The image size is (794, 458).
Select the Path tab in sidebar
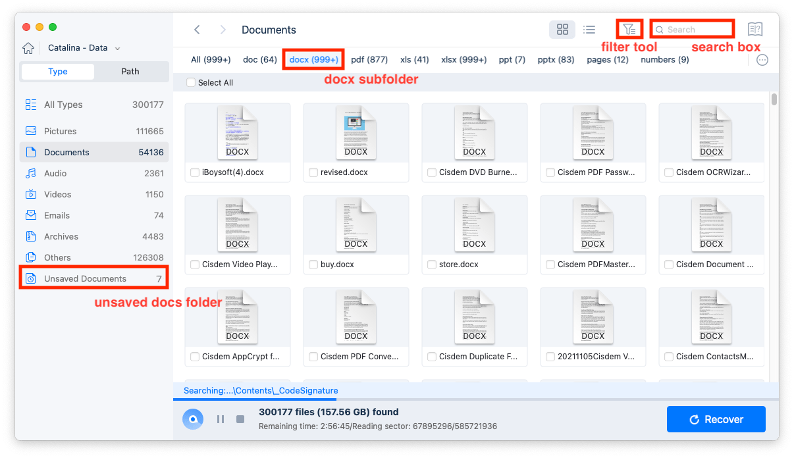pos(130,71)
